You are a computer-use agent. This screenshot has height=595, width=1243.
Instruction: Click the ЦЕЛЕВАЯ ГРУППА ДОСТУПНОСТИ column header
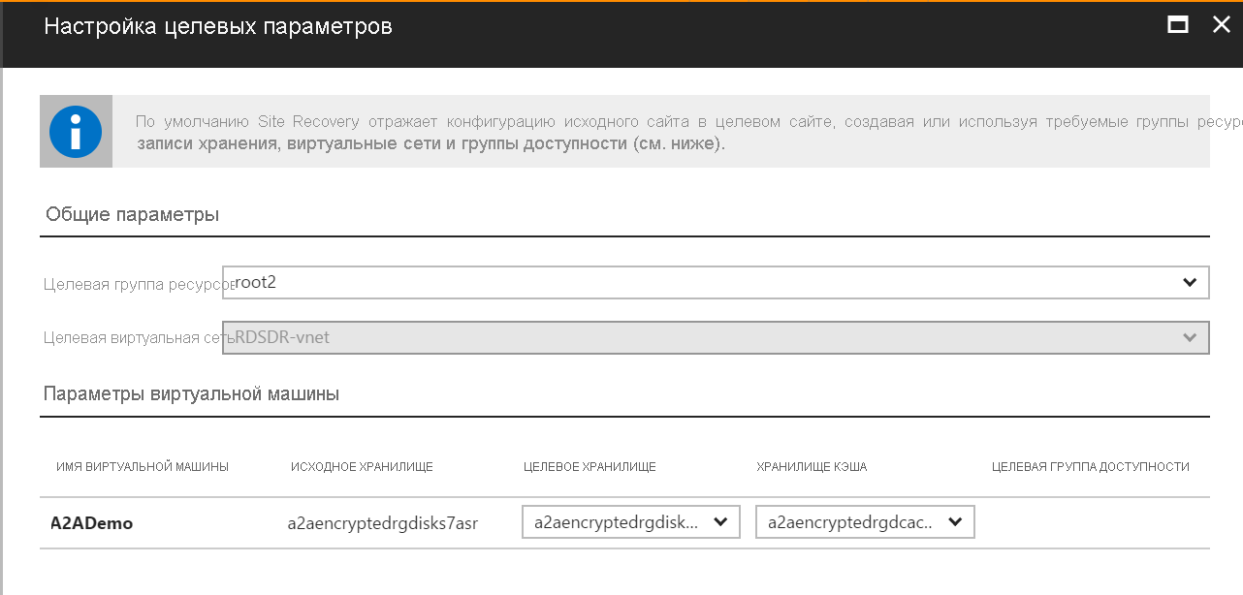(1091, 467)
